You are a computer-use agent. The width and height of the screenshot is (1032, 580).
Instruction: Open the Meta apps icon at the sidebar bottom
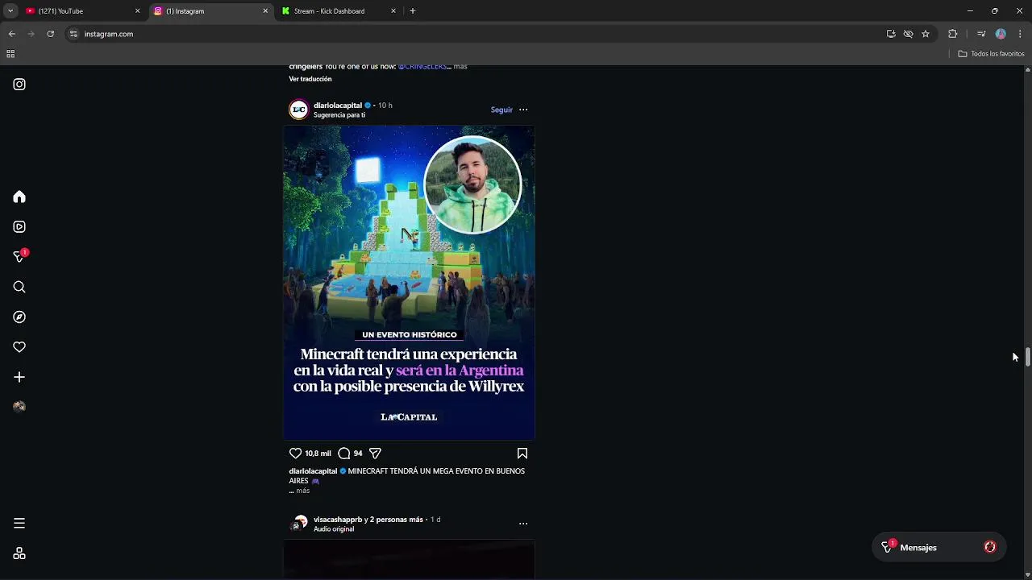19,553
